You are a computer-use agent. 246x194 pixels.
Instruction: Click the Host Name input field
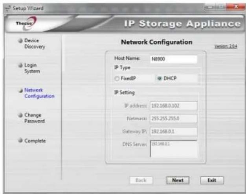pos(174,59)
